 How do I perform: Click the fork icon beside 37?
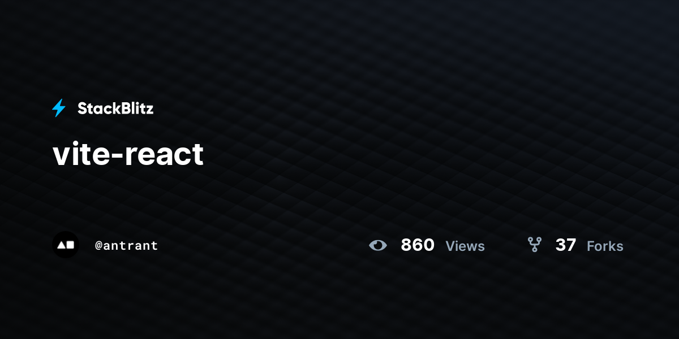(535, 245)
